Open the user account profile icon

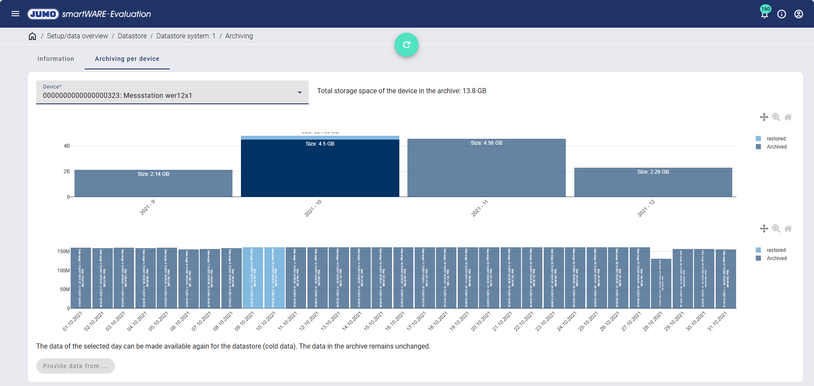799,14
